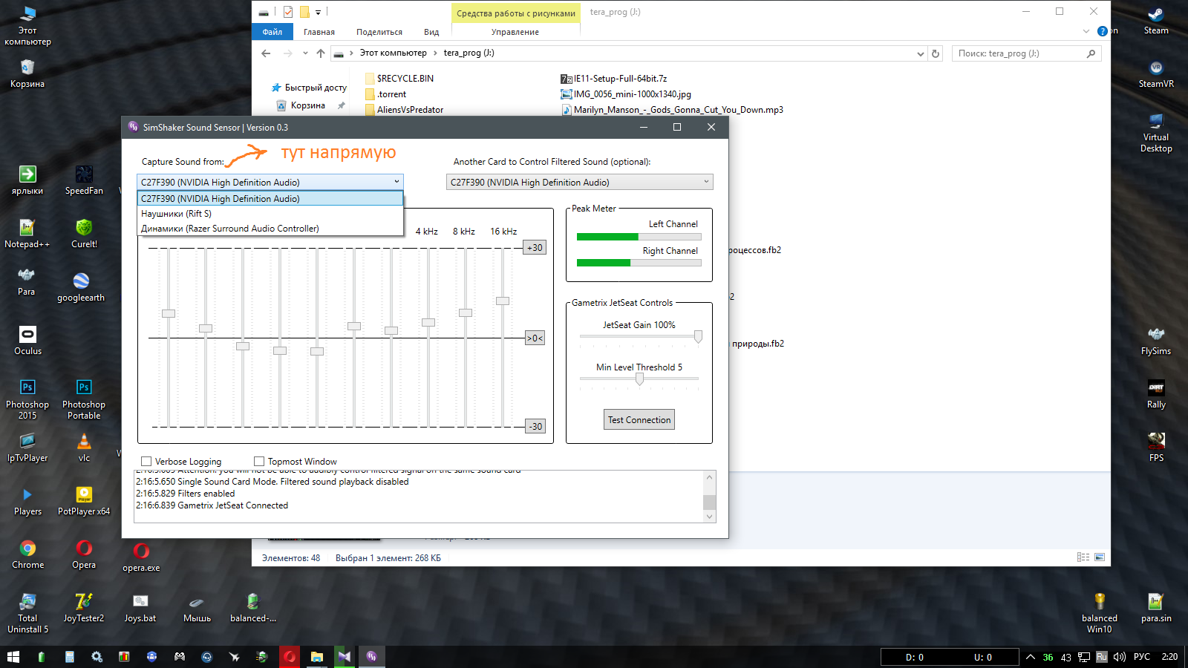Image resolution: width=1188 pixels, height=668 pixels.
Task: Open the Управление ribbon tab
Action: tap(515, 32)
